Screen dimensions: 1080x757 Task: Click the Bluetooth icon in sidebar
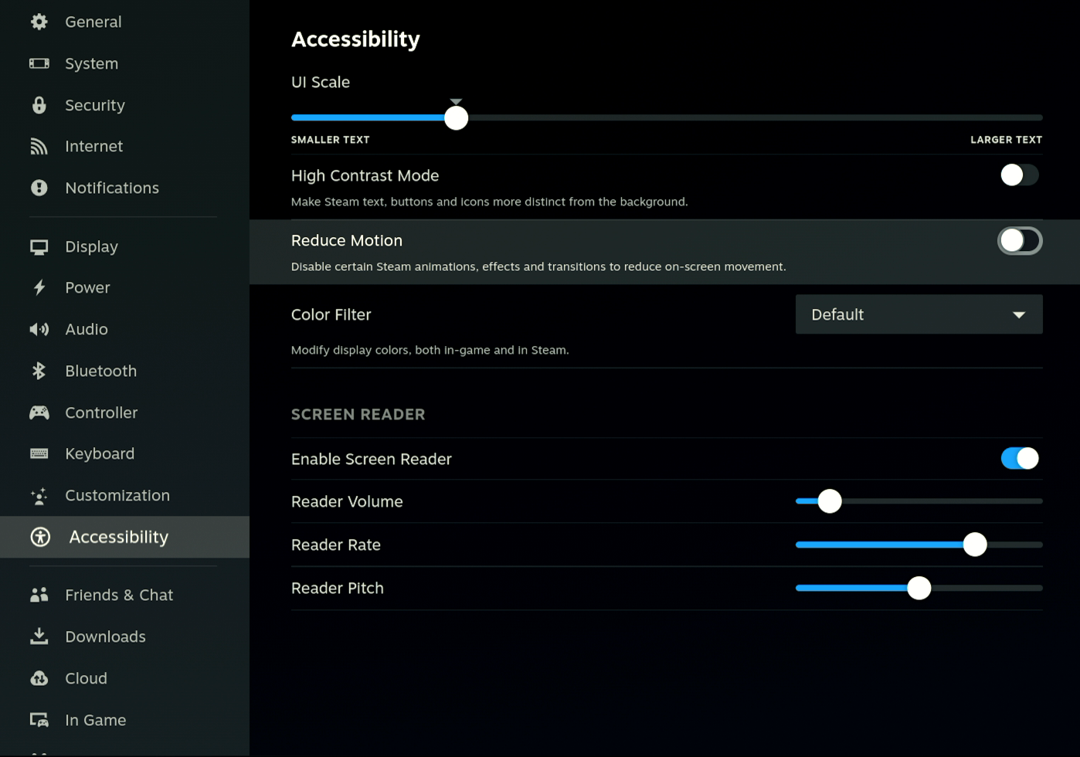[39, 371]
